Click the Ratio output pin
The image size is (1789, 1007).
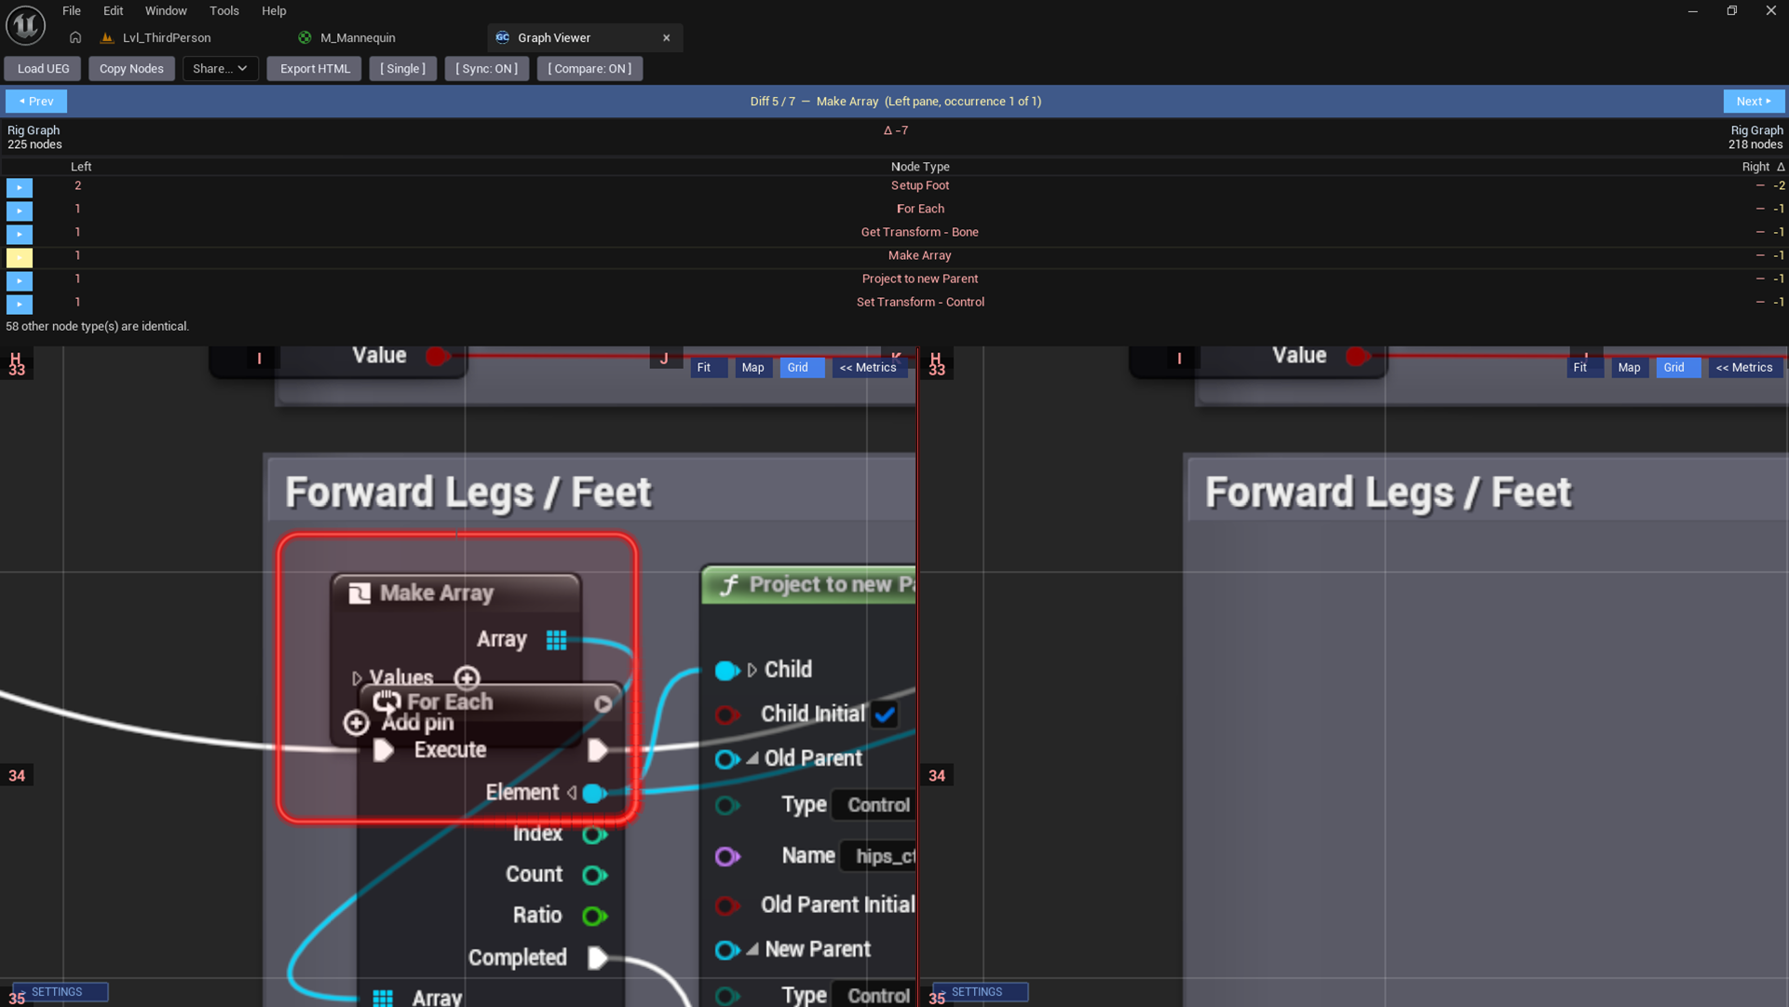click(594, 917)
